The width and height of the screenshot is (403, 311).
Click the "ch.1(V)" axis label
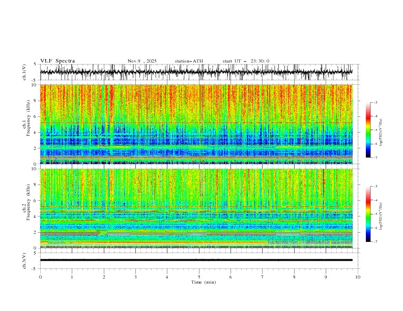24,72
